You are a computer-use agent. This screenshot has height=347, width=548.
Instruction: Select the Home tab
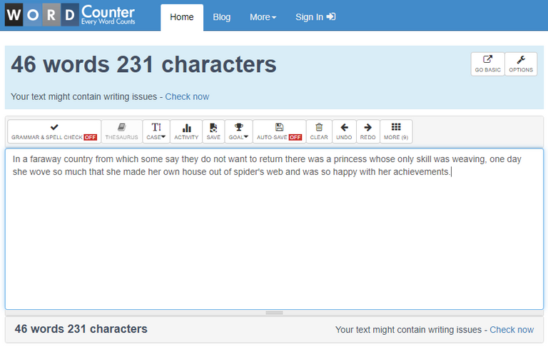[x=182, y=17]
